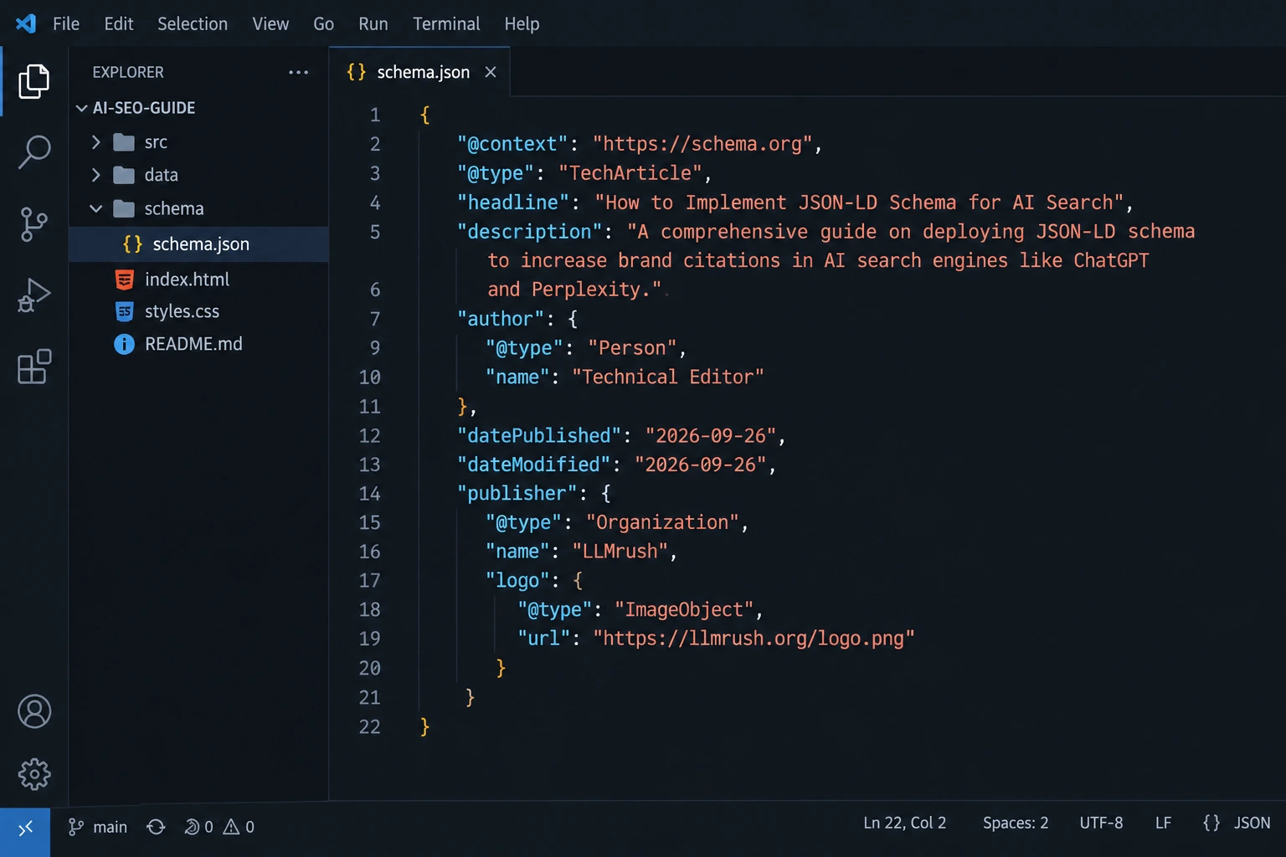Click the info icon beside README.md
1286x857 pixels.
[124, 344]
